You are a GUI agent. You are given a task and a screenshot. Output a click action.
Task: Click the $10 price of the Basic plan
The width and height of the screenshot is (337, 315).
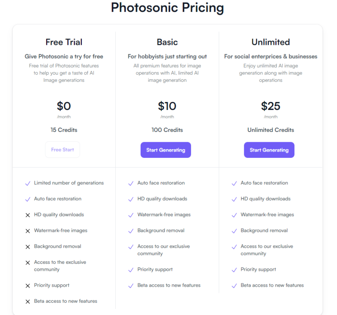pos(167,106)
